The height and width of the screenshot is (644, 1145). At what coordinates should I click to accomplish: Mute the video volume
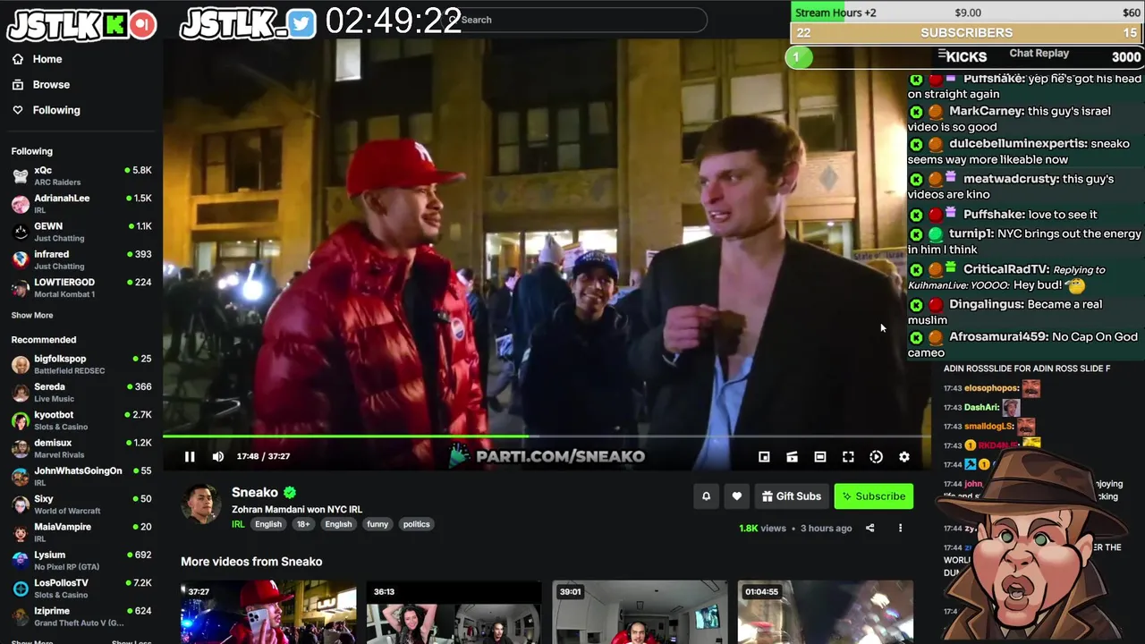pyautogui.click(x=218, y=456)
